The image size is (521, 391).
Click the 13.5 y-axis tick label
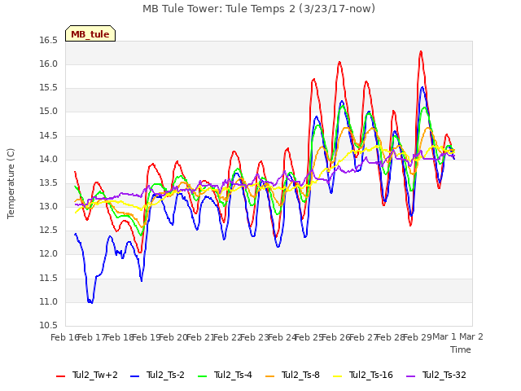49,182
